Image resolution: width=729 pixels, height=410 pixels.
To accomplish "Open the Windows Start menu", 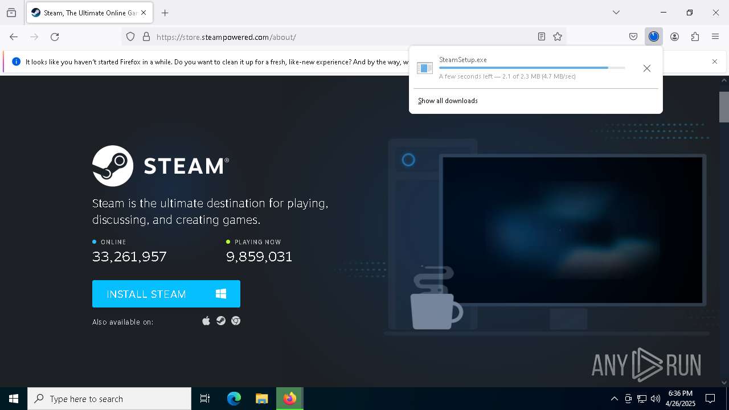I will pos(14,399).
